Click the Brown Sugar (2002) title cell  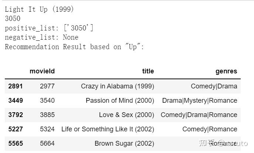(124, 143)
